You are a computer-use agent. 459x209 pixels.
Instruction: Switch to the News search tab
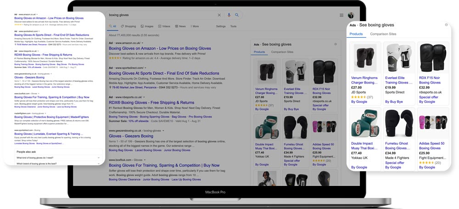180,26
